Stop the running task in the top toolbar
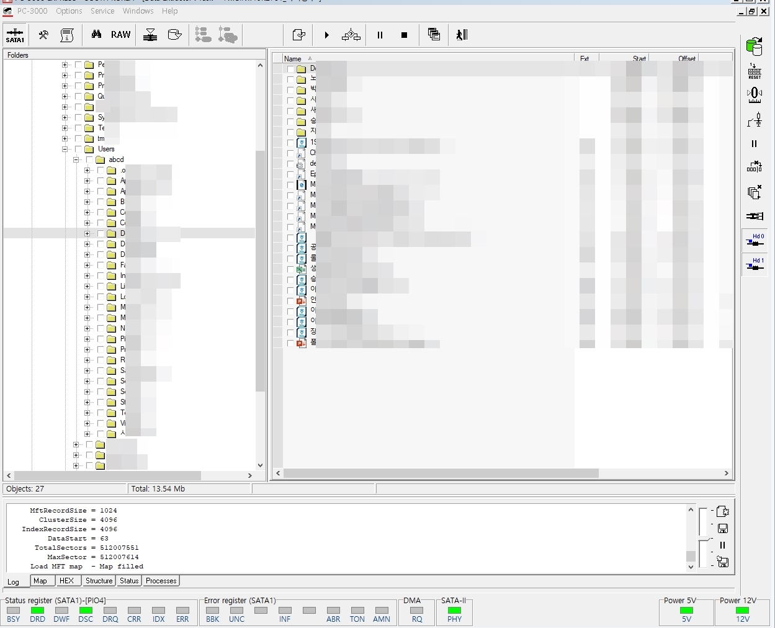This screenshot has height=628, width=775. point(404,35)
